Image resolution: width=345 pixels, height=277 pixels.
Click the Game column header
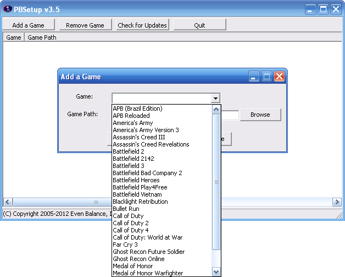[14, 37]
